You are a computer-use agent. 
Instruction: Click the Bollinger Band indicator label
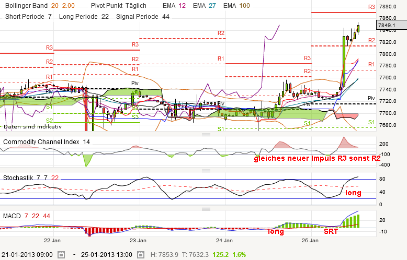tap(27, 6)
